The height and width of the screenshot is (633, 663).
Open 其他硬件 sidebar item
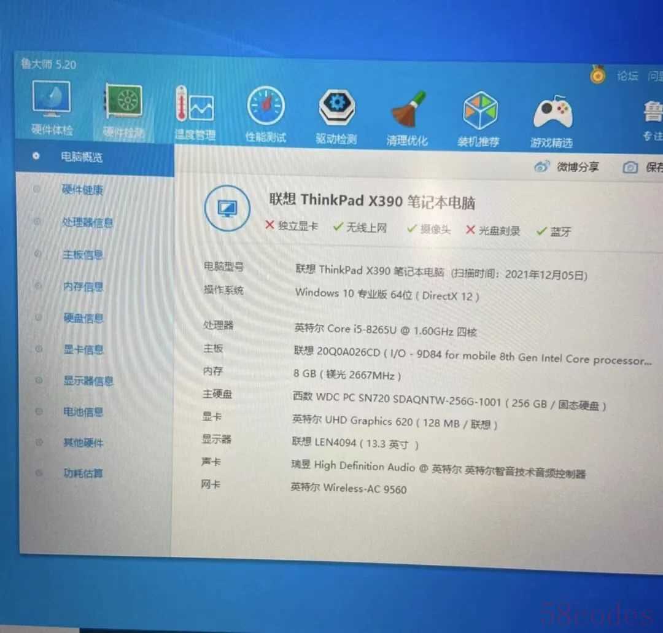click(83, 443)
